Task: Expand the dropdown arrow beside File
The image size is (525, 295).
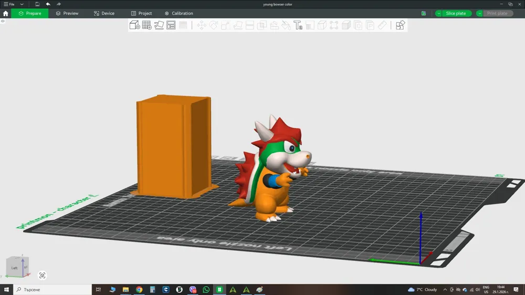Action: [22, 4]
